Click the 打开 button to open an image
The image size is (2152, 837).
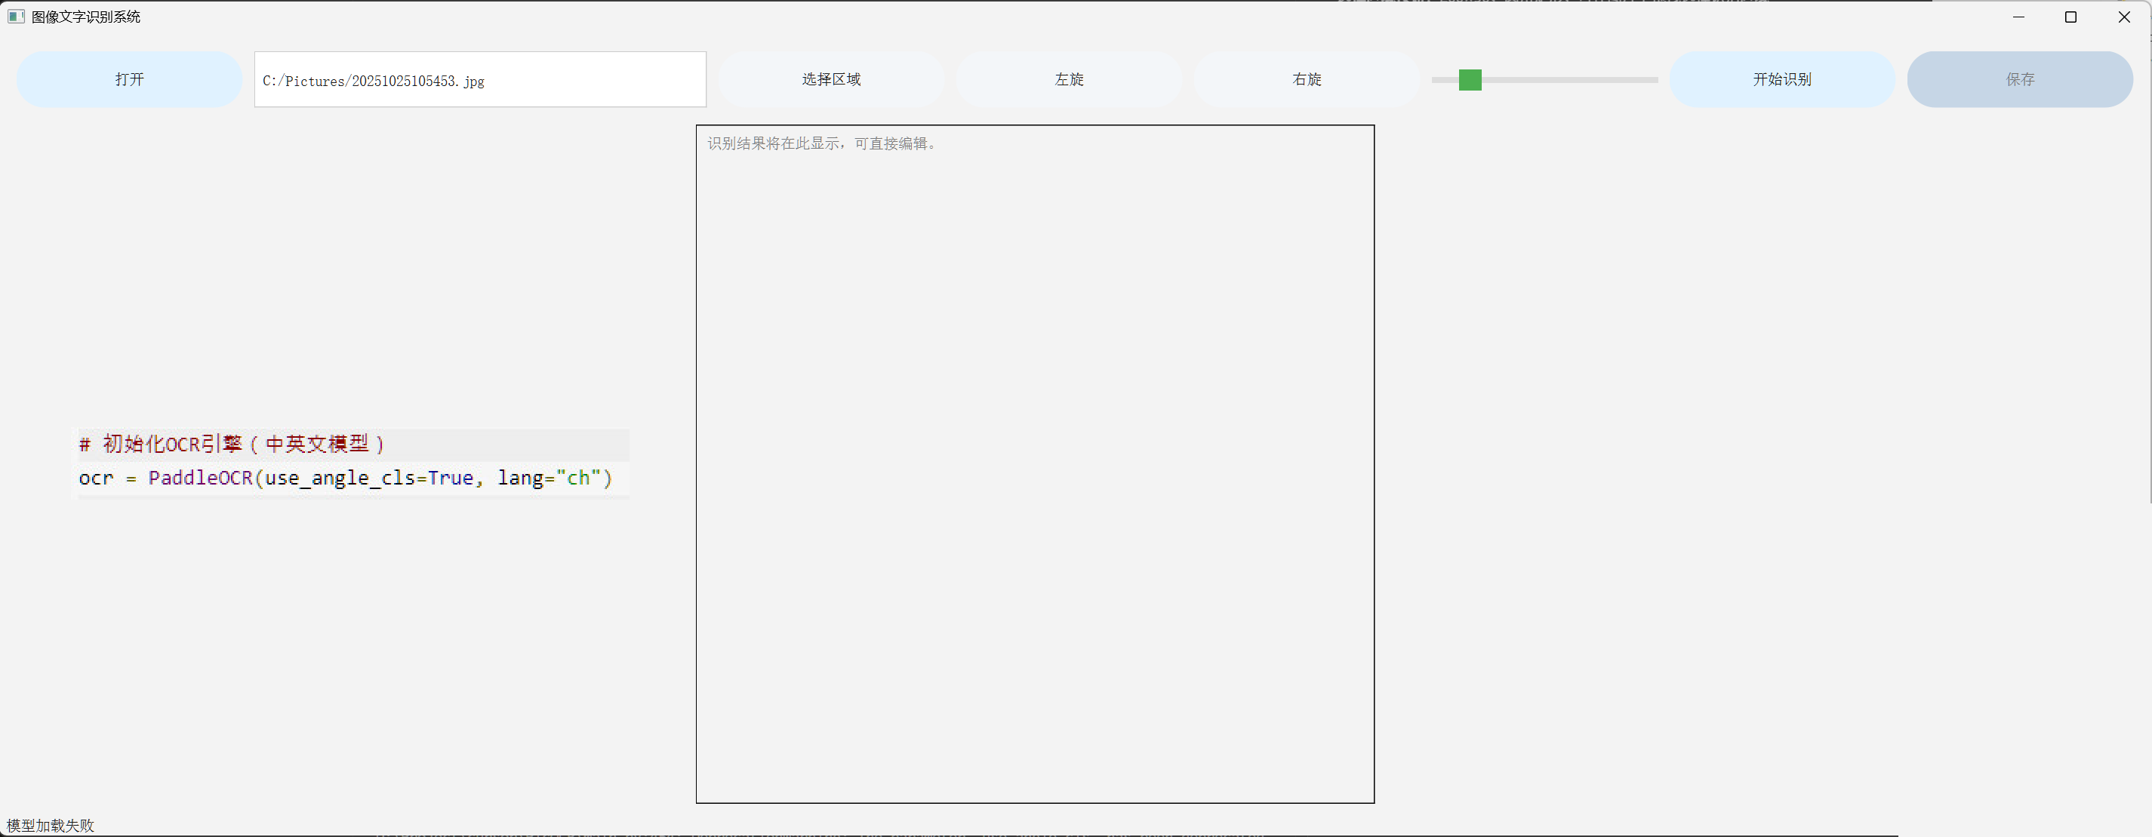[x=130, y=79]
